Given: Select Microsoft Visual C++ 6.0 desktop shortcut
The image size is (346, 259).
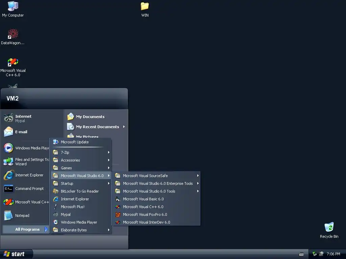Looking at the screenshot, I should (x=13, y=62).
